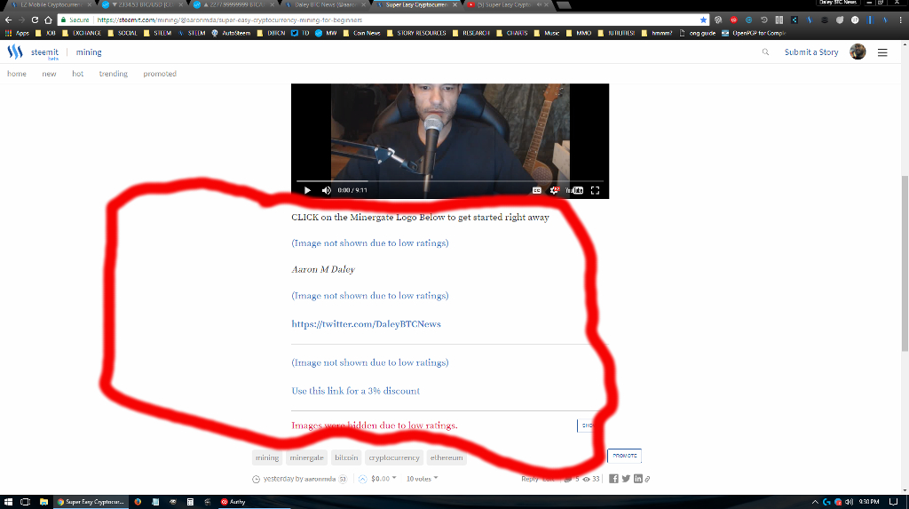Image resolution: width=909 pixels, height=509 pixels.
Task: Open the AutoSteem bookmark
Action: [232, 33]
